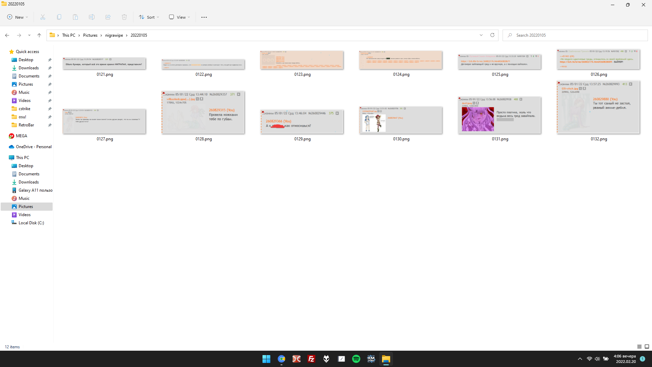Switch to large thumbnails view layout

pos(647,347)
